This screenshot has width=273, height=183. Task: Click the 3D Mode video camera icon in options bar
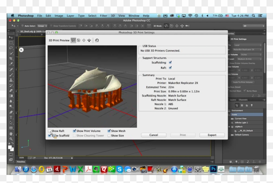(x=187, y=26)
